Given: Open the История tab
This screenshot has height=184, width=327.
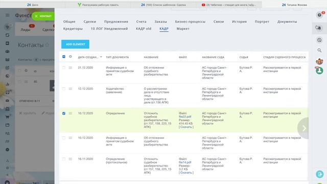Looking at the screenshot, I should 240,21.
